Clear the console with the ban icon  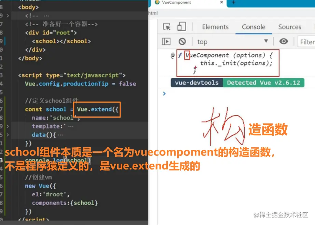[x=182, y=42]
